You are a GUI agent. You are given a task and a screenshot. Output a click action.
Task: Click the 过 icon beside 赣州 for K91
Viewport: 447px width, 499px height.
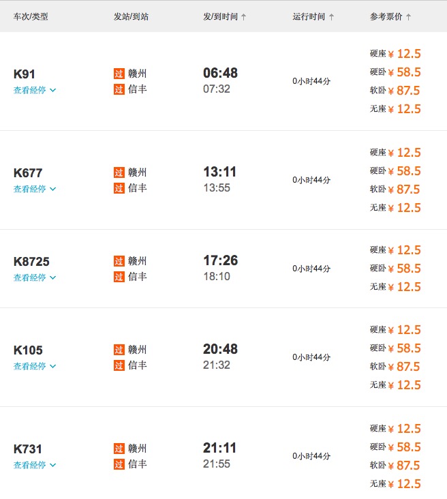pyautogui.click(x=119, y=74)
